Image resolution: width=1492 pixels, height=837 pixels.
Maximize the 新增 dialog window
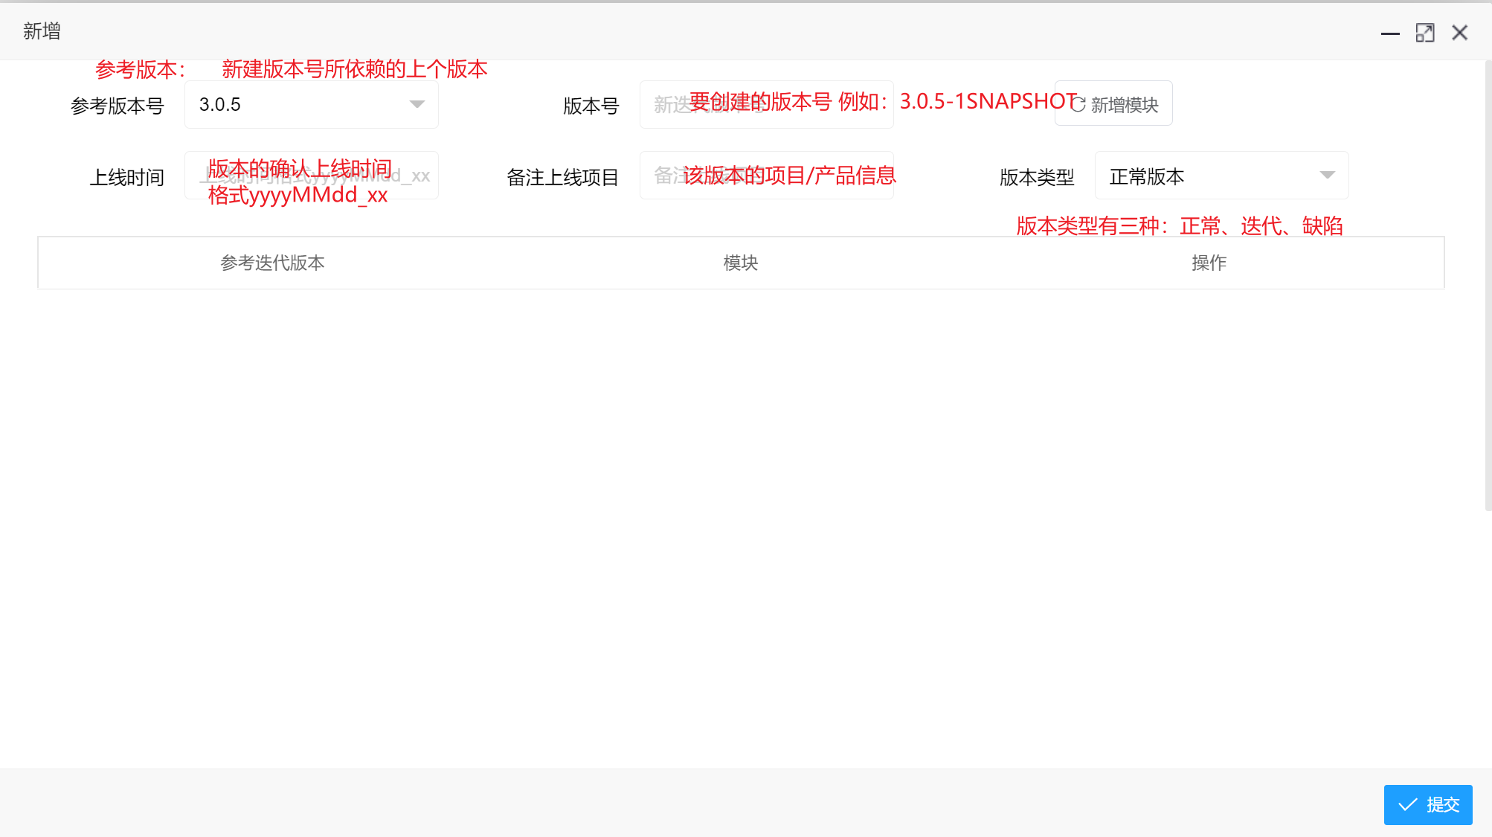click(x=1425, y=33)
